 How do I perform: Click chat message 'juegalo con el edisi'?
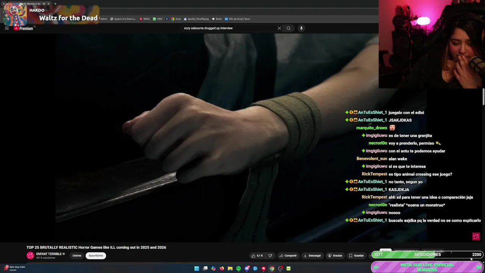point(406,113)
